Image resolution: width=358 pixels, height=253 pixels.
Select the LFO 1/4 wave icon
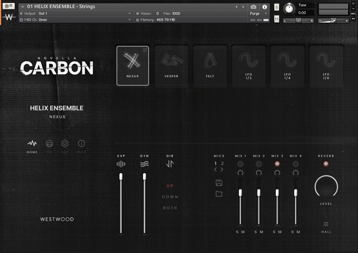(287, 60)
